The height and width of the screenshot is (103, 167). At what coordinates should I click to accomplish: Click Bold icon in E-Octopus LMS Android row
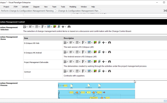point(65,52)
